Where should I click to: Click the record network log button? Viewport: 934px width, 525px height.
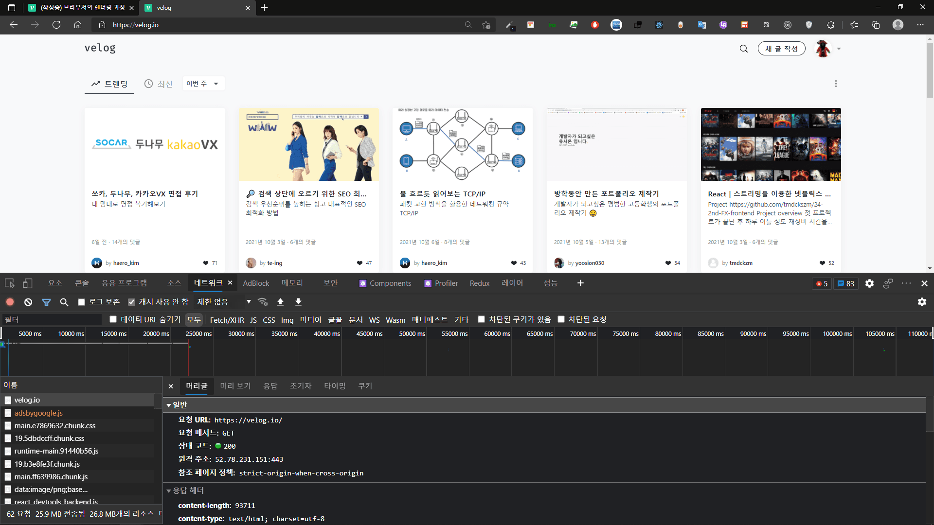10,302
